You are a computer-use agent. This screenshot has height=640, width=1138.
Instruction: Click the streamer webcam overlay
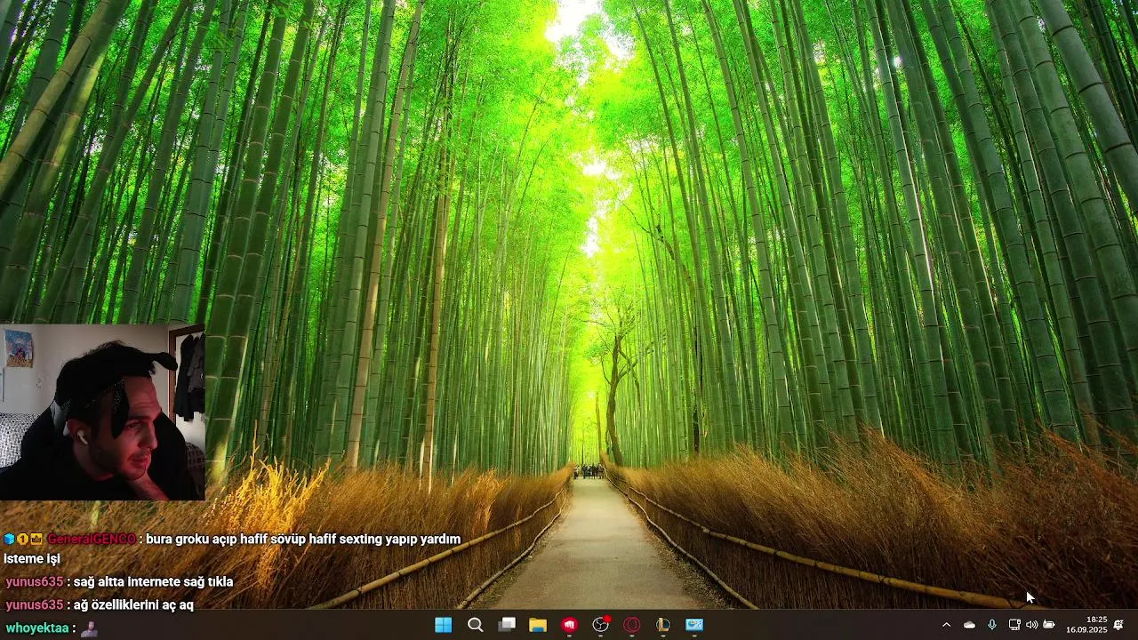click(102, 412)
